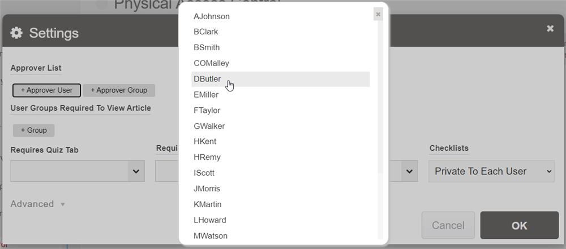This screenshot has width=566, height=249.
Task: Cancel the Settings dialog
Action: click(448, 225)
